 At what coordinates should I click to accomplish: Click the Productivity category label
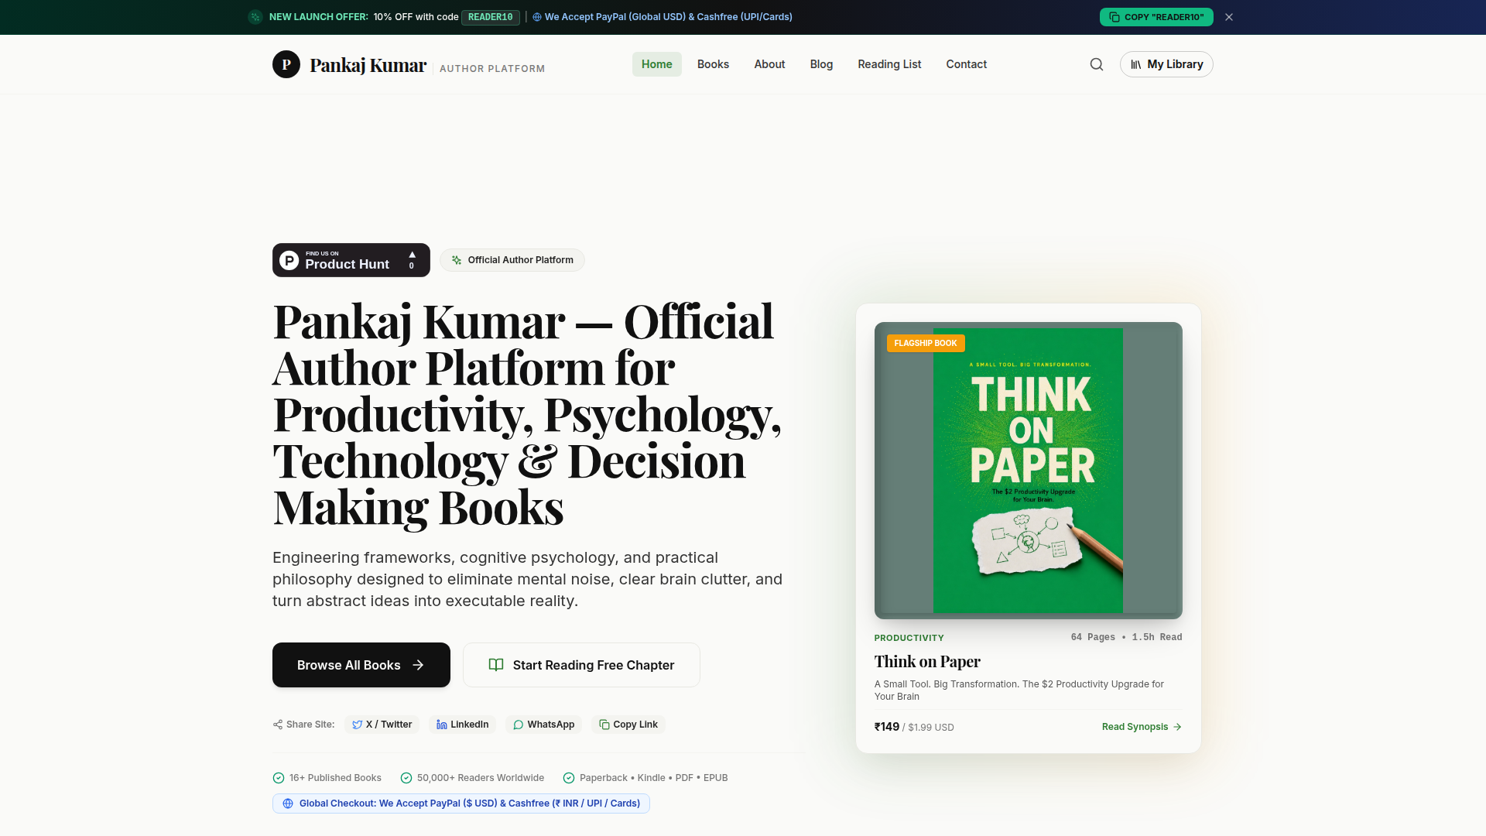tap(909, 638)
